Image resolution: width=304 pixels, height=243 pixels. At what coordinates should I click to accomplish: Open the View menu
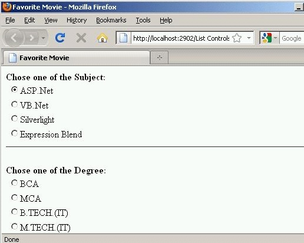(51, 20)
